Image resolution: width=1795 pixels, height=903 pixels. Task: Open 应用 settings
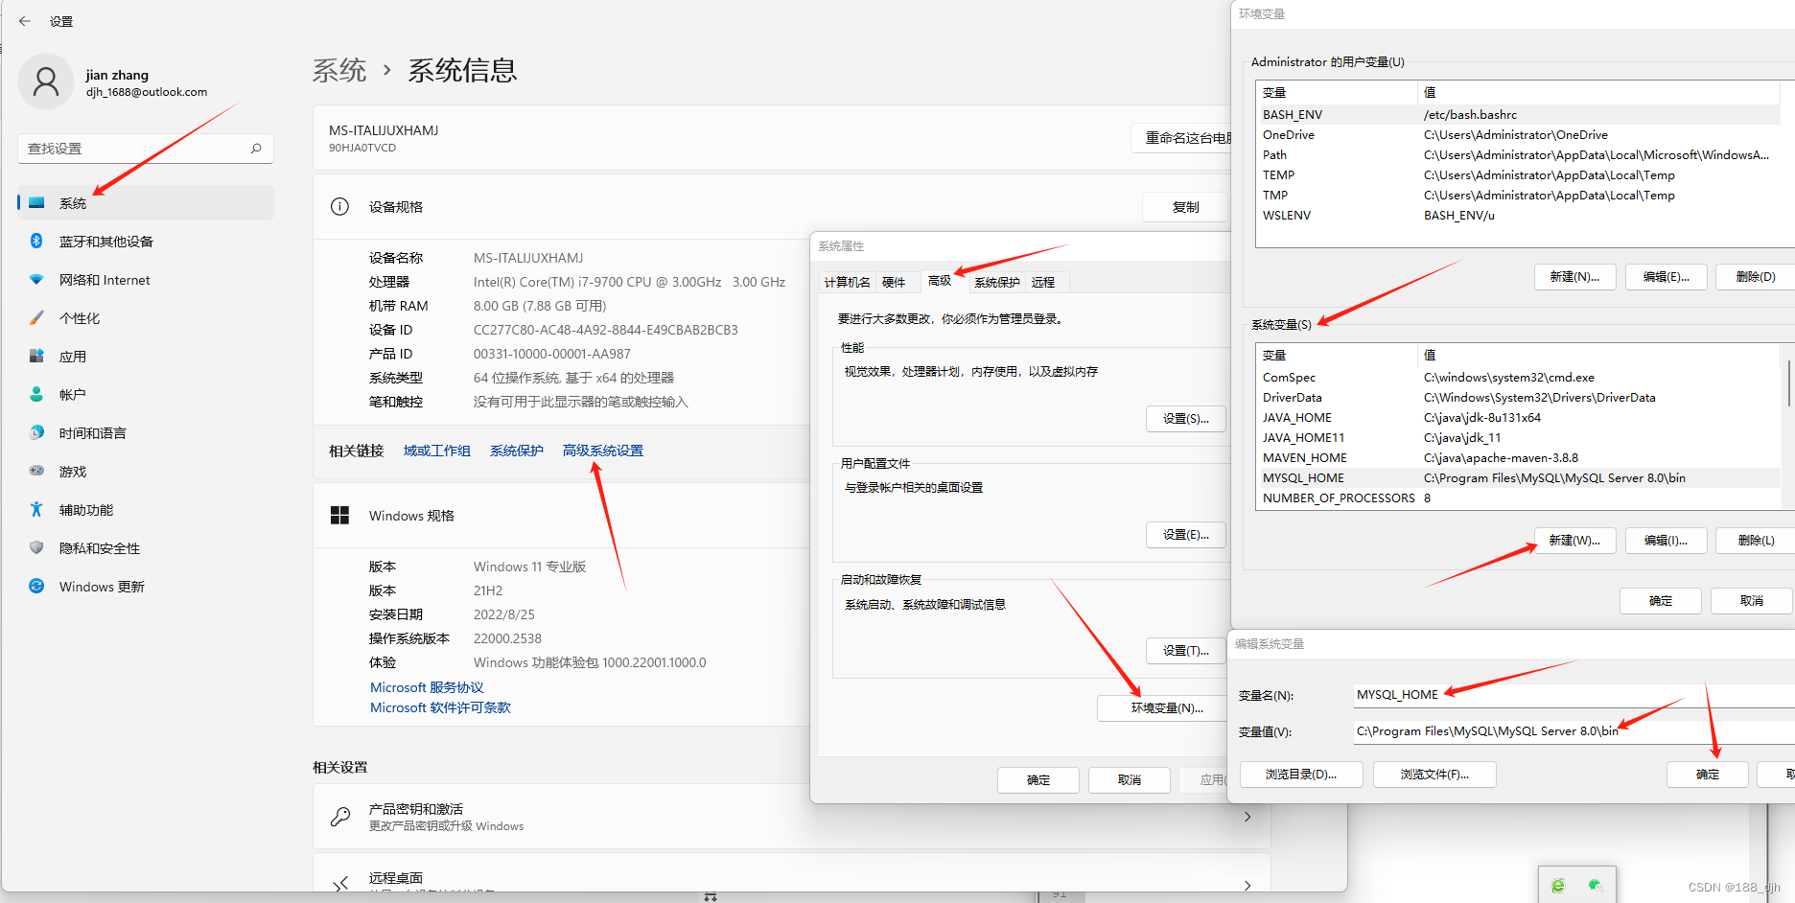[x=146, y=356]
